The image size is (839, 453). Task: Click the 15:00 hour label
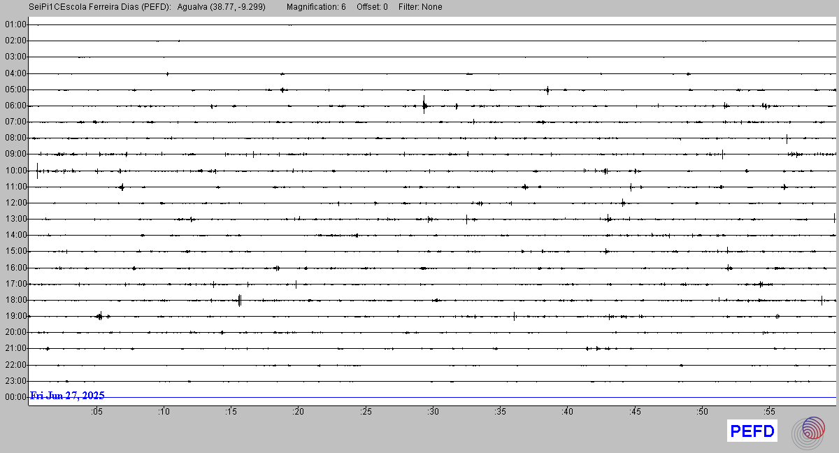coord(15,251)
